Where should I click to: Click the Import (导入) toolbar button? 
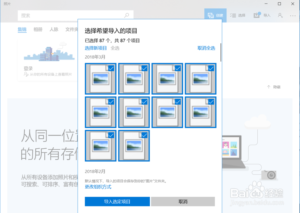[x=262, y=15]
